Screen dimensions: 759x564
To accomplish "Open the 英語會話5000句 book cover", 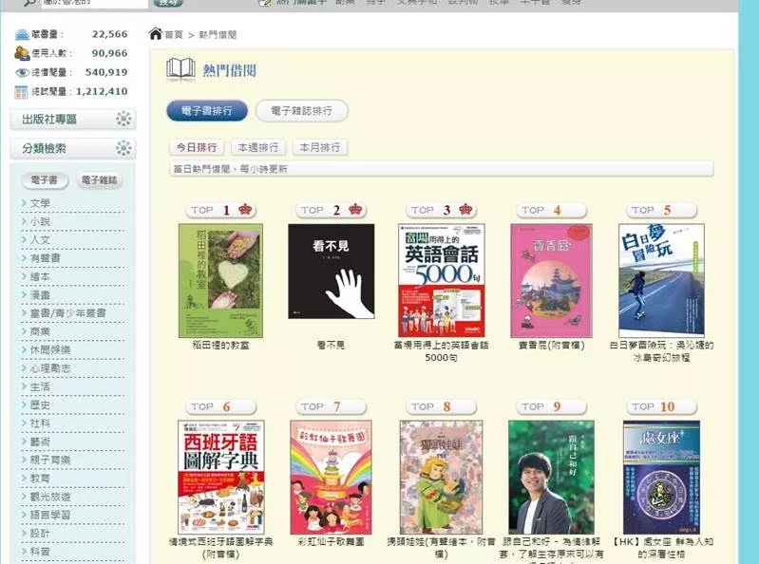I will coord(441,280).
